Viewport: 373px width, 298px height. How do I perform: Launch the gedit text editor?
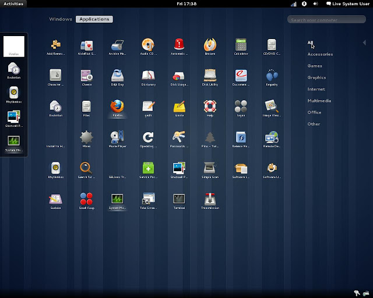coord(148,106)
